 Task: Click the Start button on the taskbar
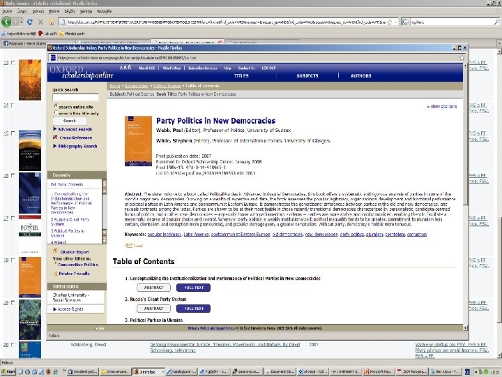pyautogui.click(x=8, y=371)
